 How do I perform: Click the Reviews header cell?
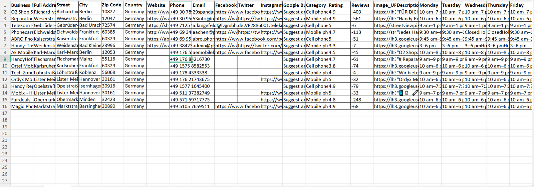pyautogui.click(x=362, y=5)
